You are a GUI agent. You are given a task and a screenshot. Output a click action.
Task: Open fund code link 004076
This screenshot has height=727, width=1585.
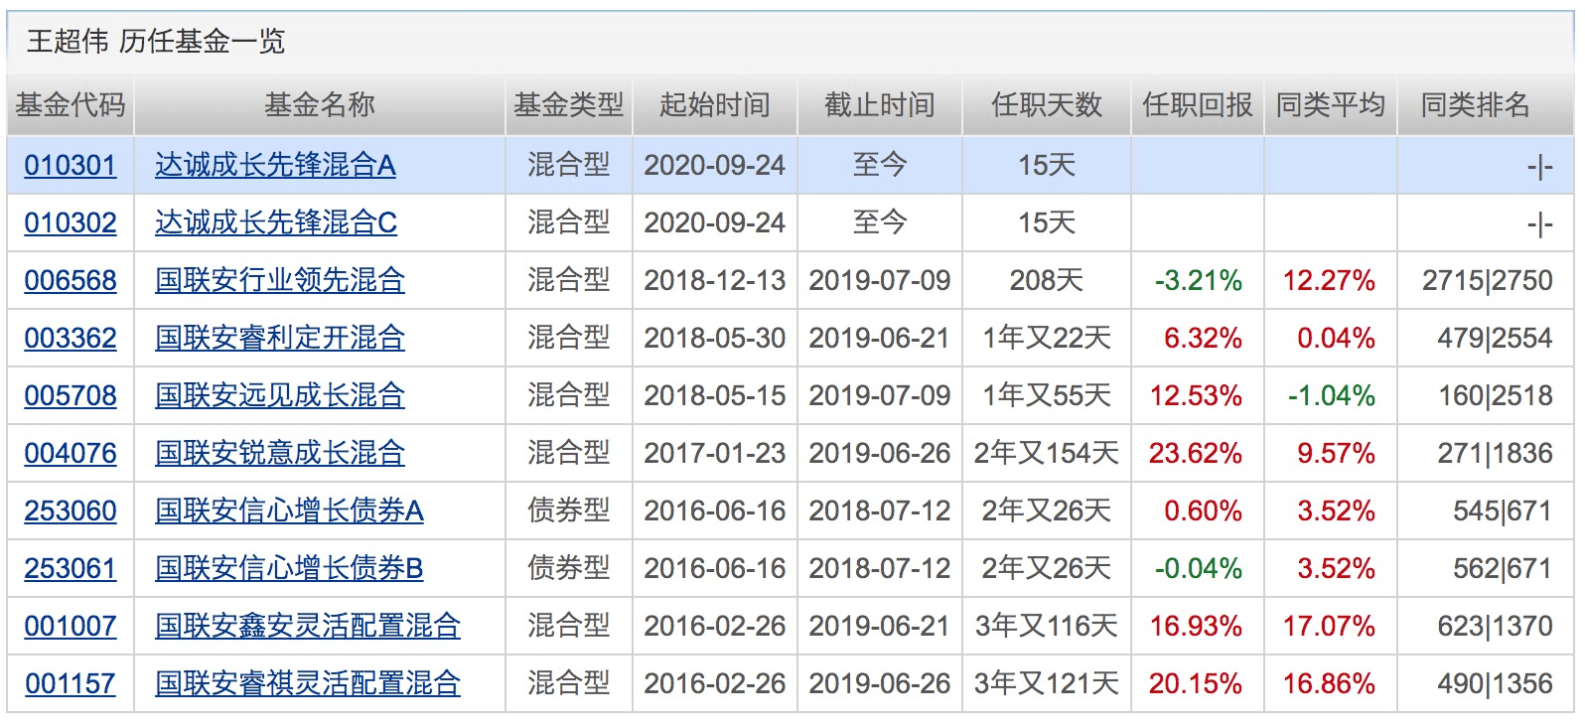coord(71,453)
